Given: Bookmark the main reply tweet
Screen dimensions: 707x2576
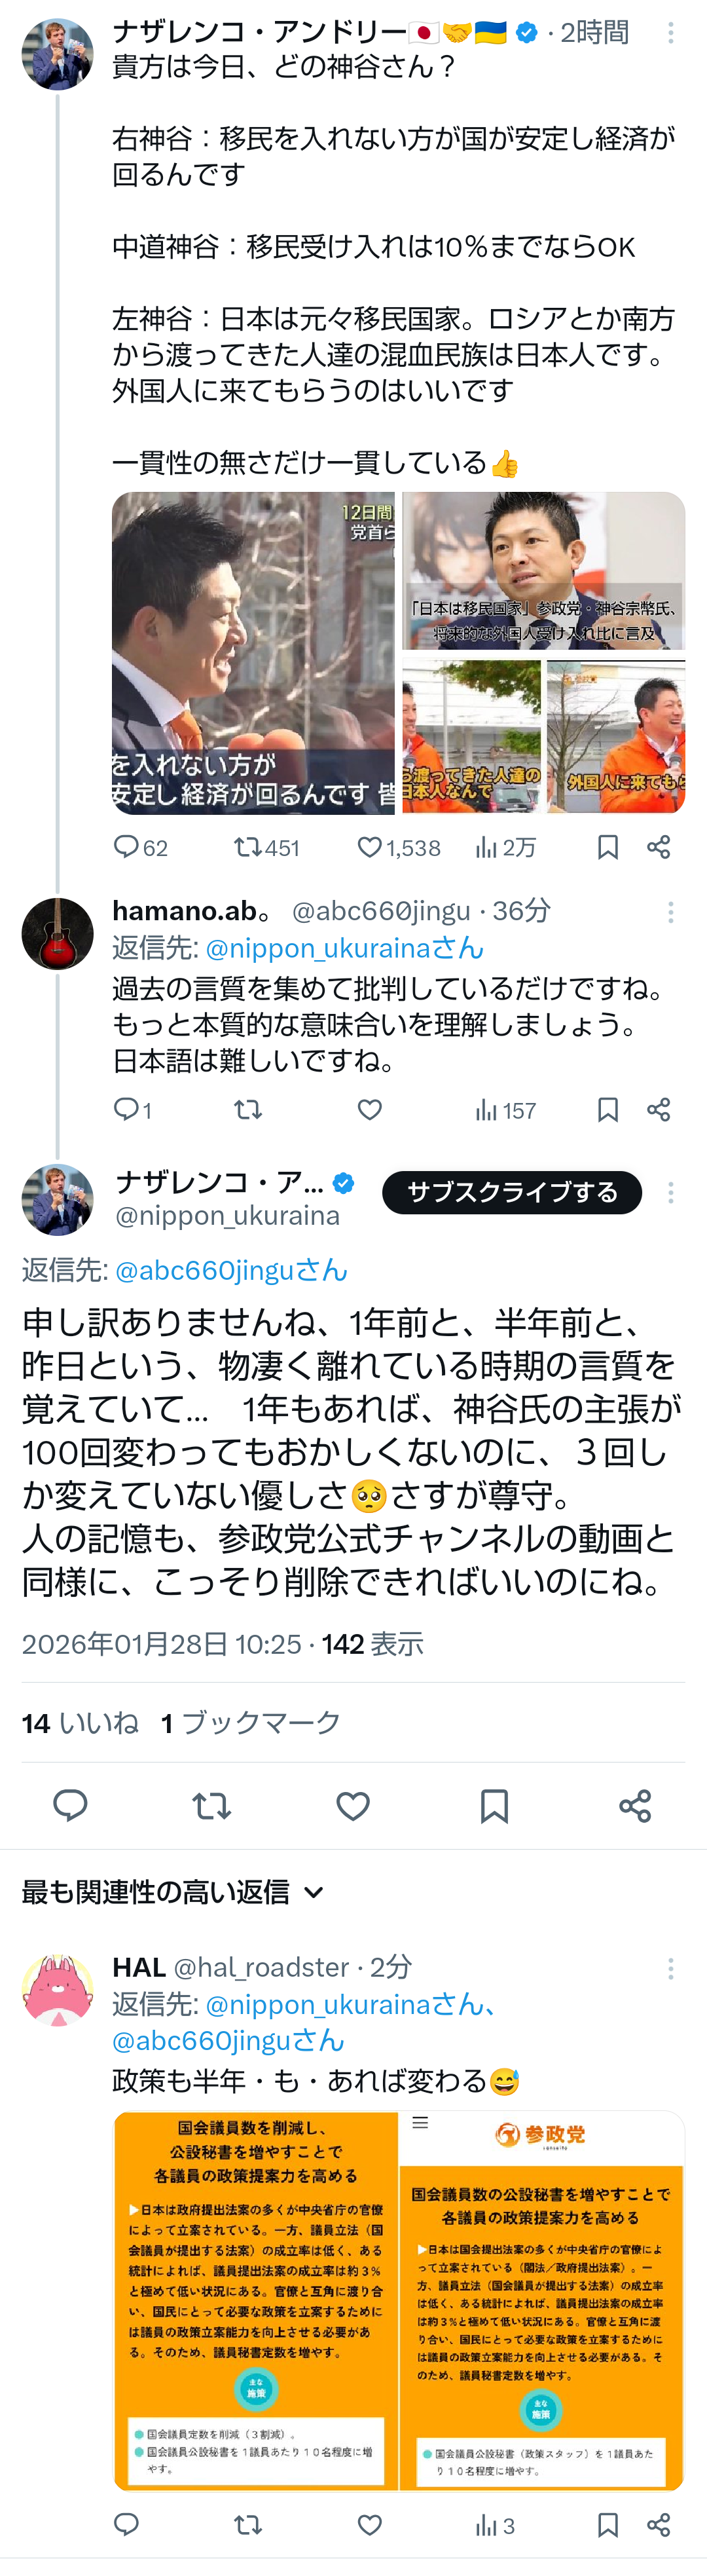Looking at the screenshot, I should (494, 1805).
